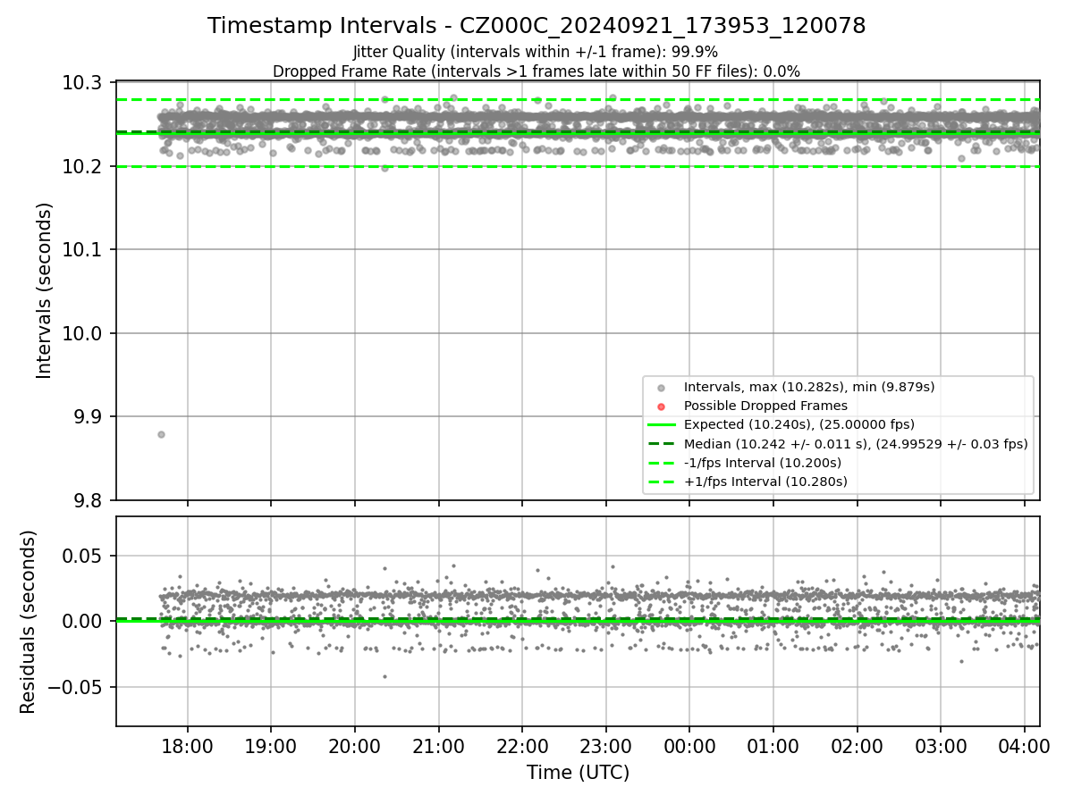The width and height of the screenshot is (1073, 804).
Task: Click the solid green line sample beside Expected
Action: (x=661, y=425)
